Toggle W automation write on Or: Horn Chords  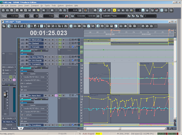point(63,57)
